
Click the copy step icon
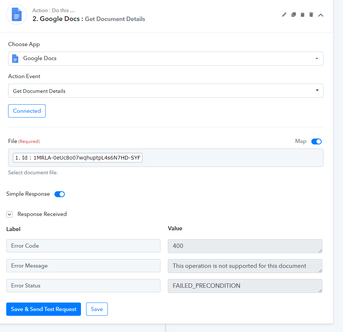[294, 15]
